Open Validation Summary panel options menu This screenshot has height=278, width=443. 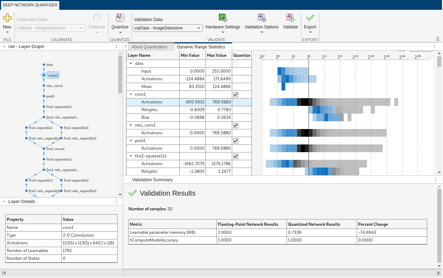tap(436, 179)
